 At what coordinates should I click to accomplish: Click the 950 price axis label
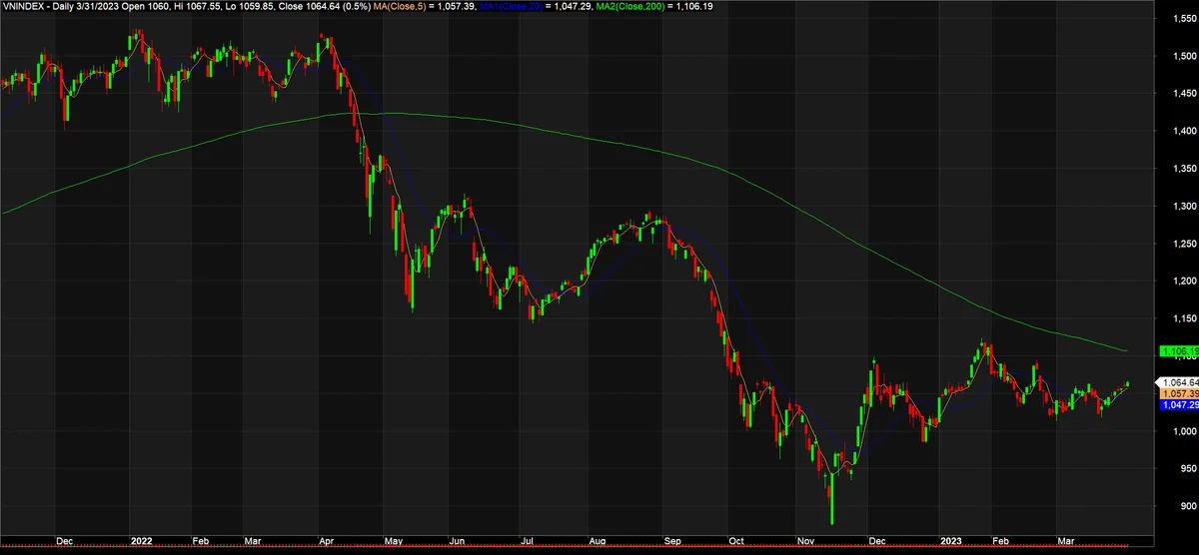coord(1188,469)
